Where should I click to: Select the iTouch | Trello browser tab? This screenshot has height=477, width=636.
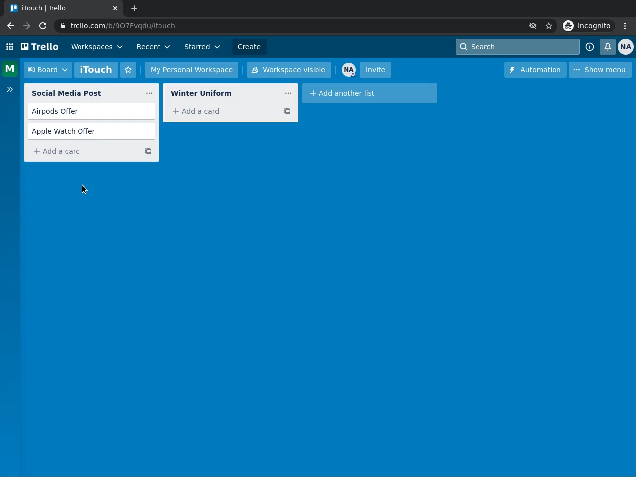click(x=62, y=8)
